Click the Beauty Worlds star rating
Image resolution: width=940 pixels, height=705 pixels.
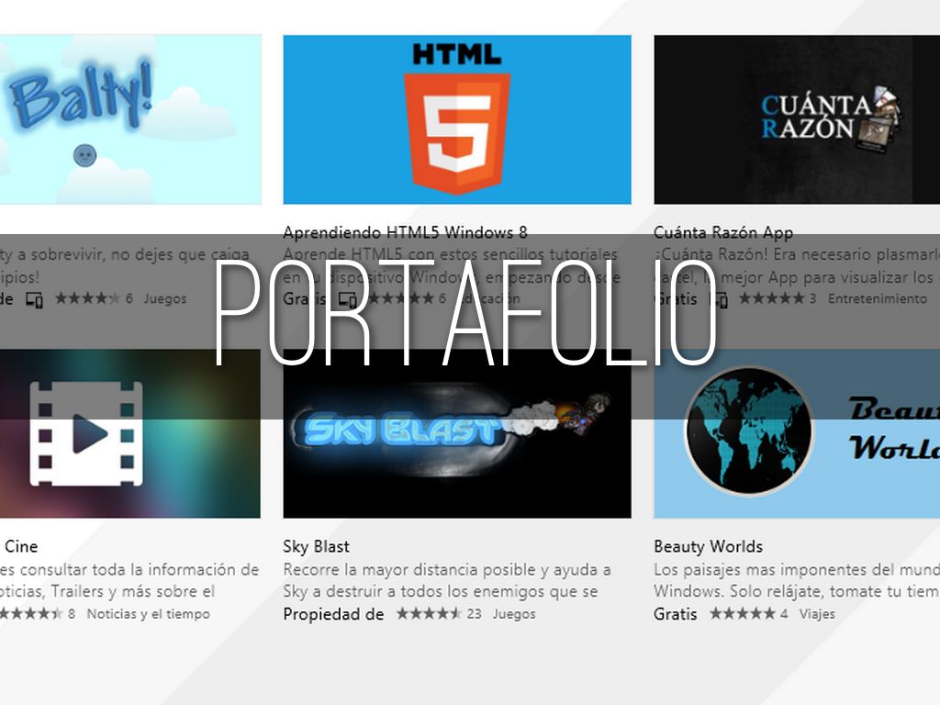[x=742, y=614]
